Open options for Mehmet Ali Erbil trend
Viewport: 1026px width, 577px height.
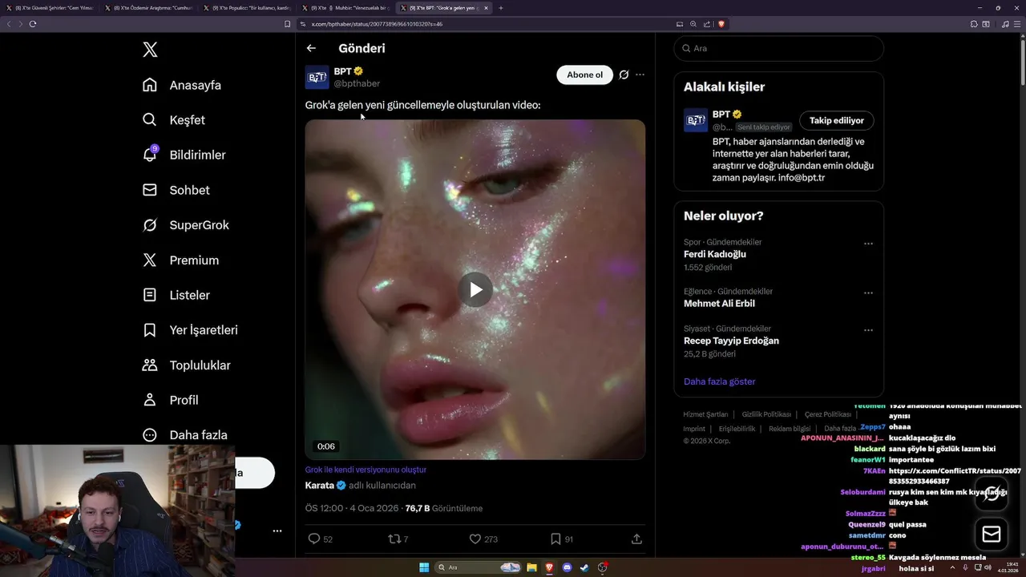coord(868,293)
